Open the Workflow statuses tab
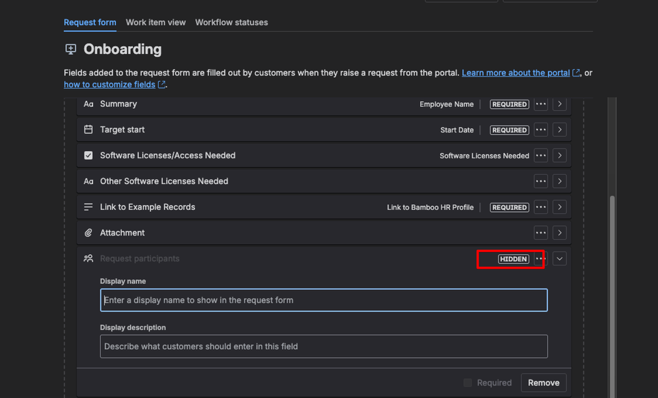Screen dimensions: 658x398 231,22
